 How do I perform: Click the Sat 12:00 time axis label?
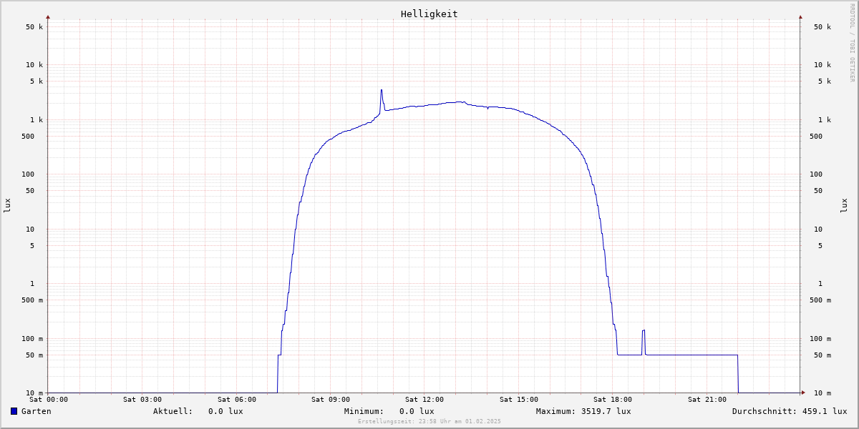pos(424,400)
